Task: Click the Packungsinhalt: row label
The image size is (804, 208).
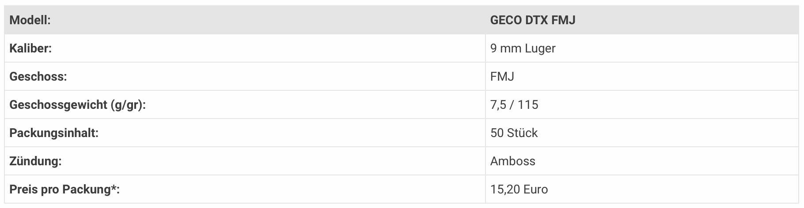Action: (54, 133)
